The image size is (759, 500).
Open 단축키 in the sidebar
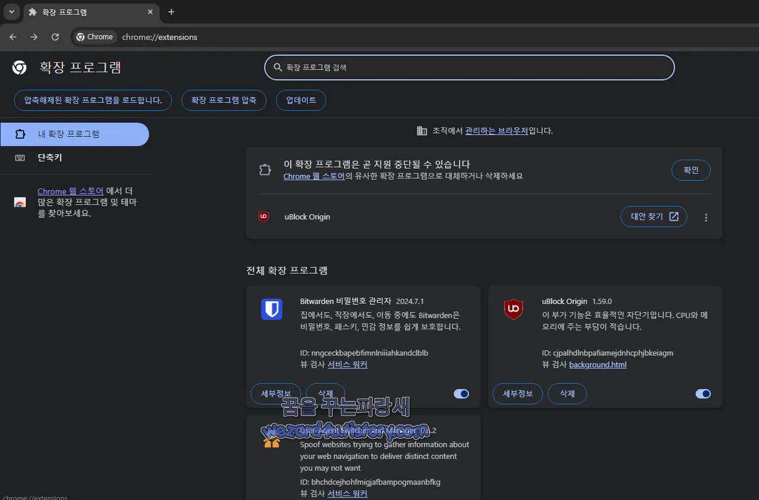(x=50, y=158)
